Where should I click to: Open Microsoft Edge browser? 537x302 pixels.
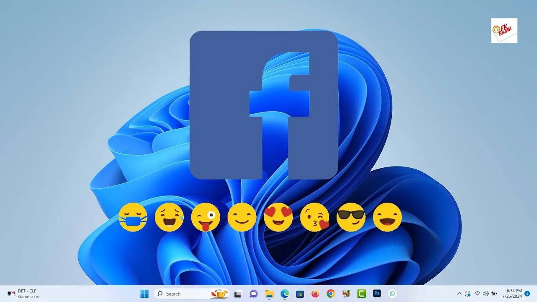click(284, 294)
